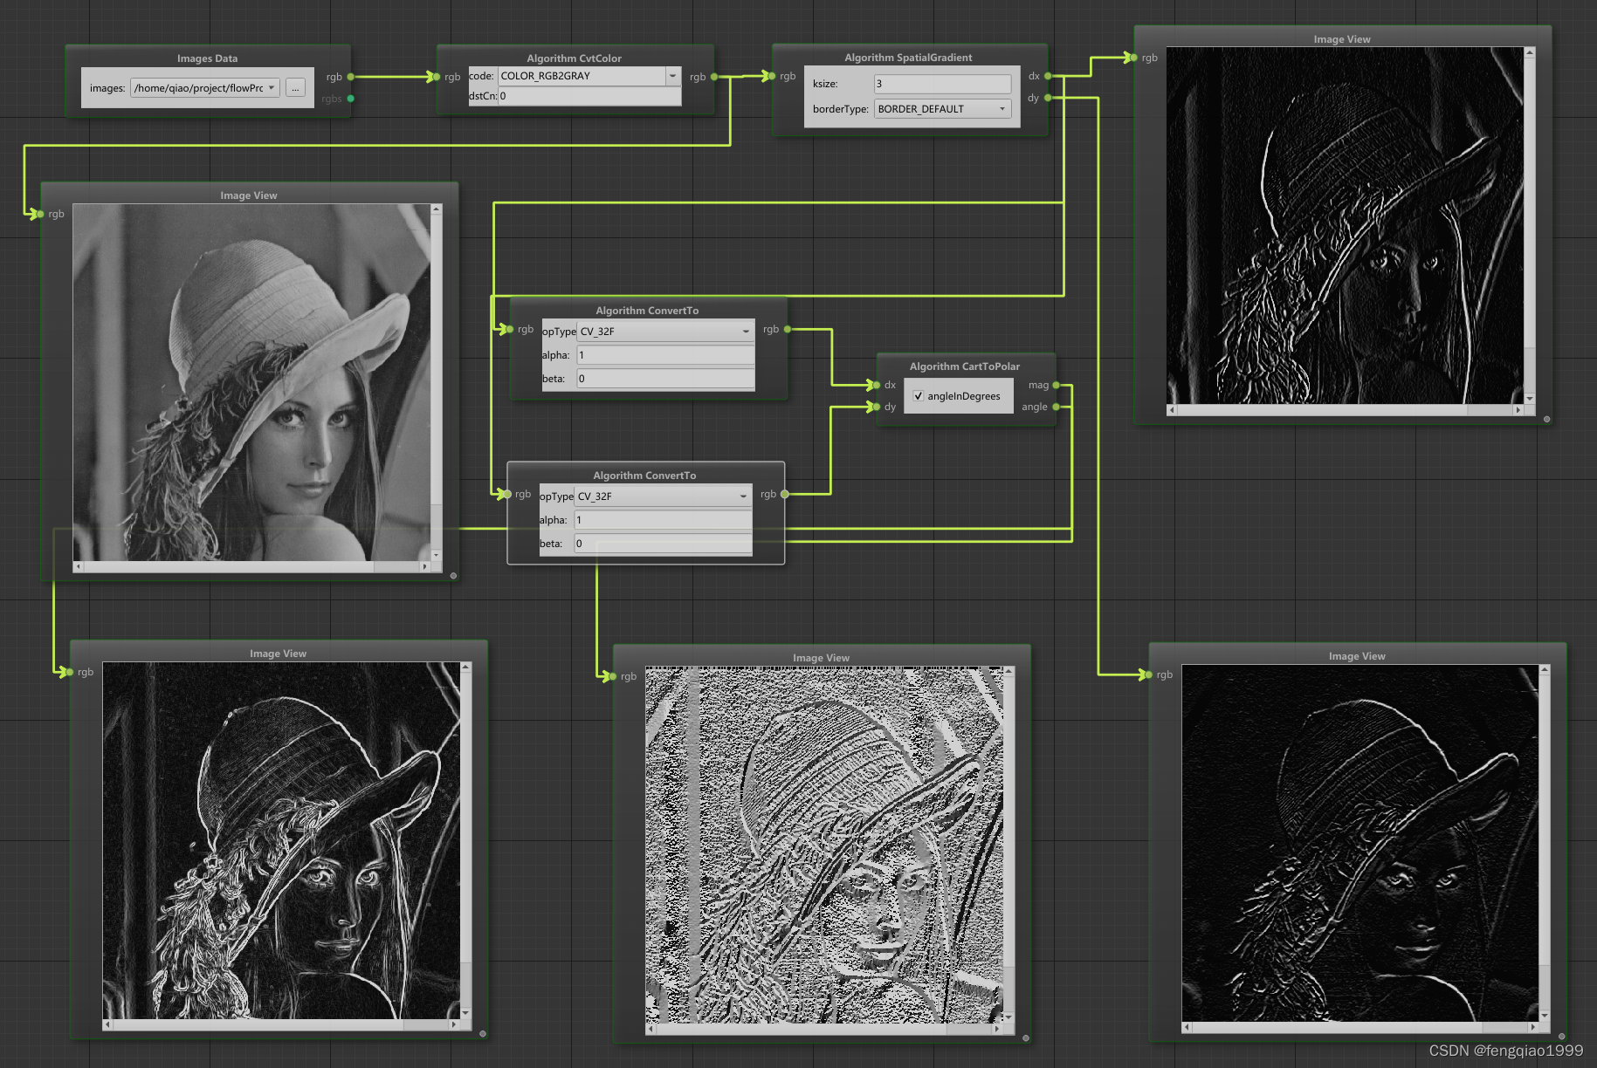
Task: Open the images path dropdown in Images Data
Action: click(x=205, y=88)
